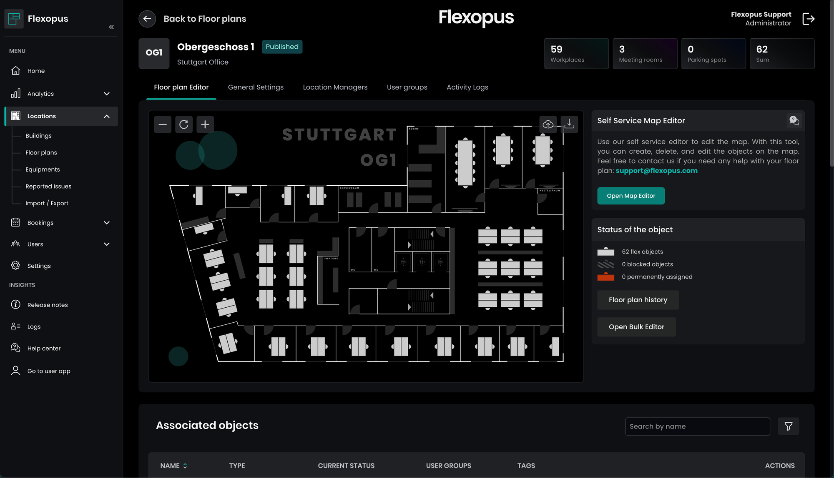Viewport: 834px width, 478px height.
Task: Open the associated objects filter
Action: 788,426
